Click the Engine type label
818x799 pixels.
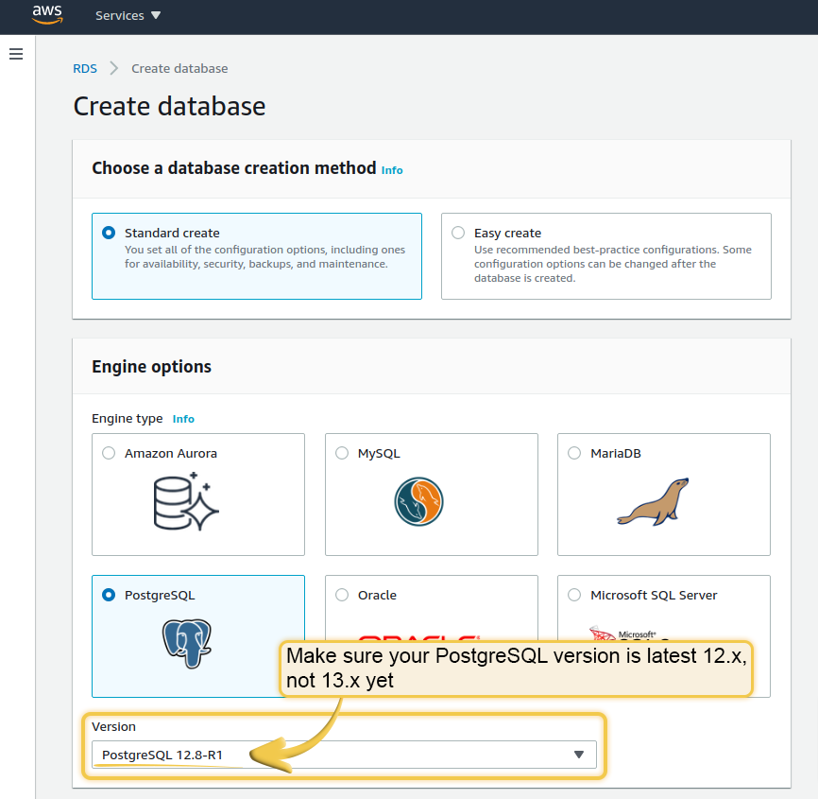tap(128, 418)
